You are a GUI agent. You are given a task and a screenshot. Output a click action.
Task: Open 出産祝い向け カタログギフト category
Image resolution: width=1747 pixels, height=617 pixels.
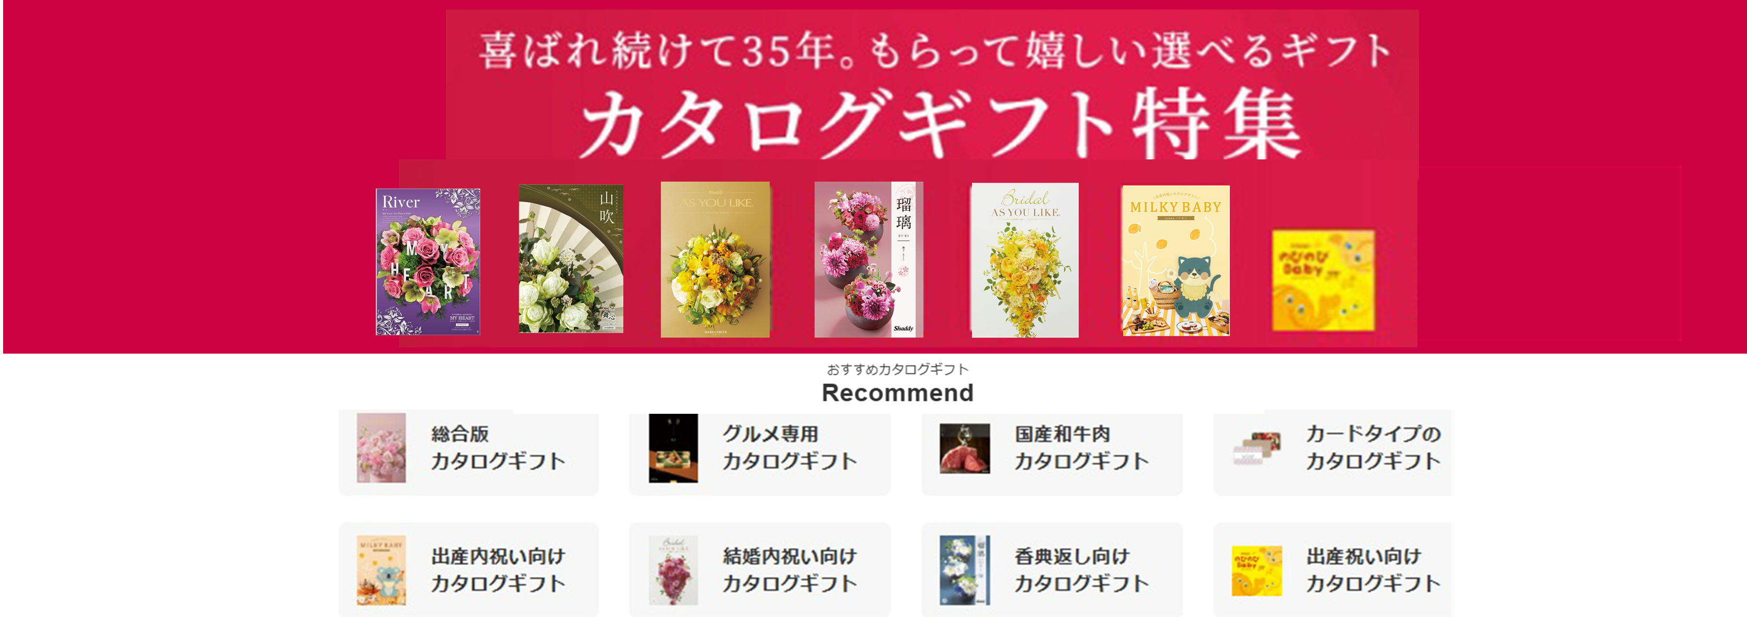1333,569
